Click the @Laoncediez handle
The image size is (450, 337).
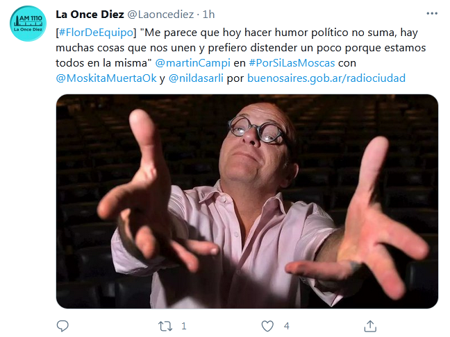point(160,15)
